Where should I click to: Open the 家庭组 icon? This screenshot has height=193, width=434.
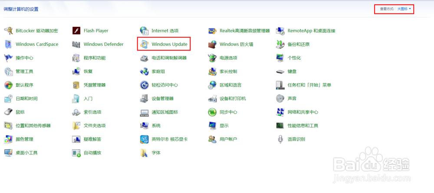click(x=144, y=71)
